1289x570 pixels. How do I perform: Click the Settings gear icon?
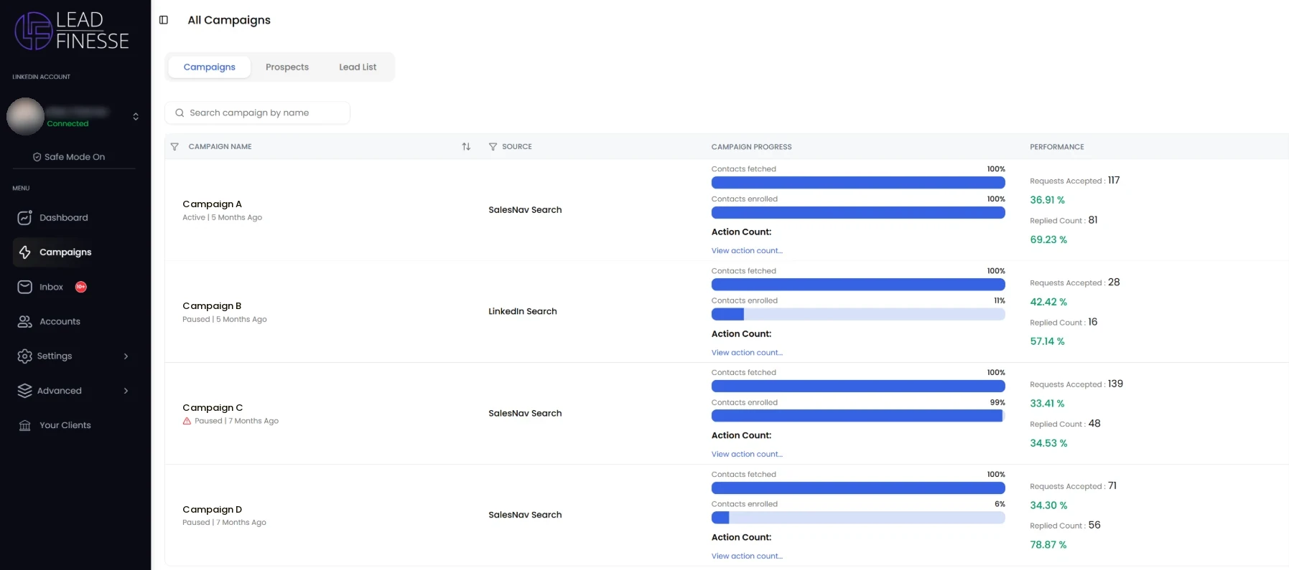25,356
